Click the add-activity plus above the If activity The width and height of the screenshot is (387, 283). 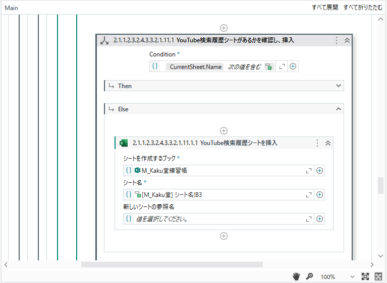(x=224, y=28)
